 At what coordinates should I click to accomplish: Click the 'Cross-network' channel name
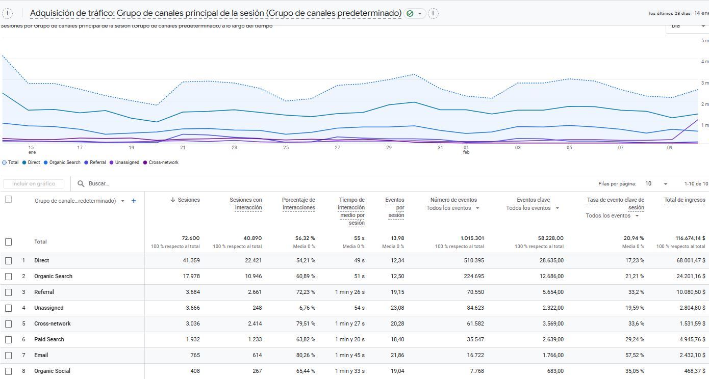pyautogui.click(x=52, y=323)
